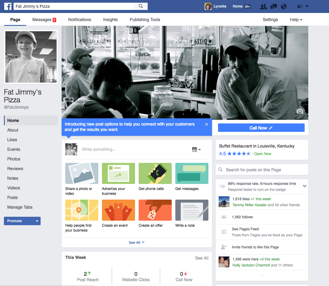This screenshot has width=329, height=286.
Task: Expand the account menu arrow
Action: (x=307, y=6)
